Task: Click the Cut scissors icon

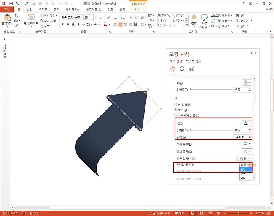Action: coord(16,15)
